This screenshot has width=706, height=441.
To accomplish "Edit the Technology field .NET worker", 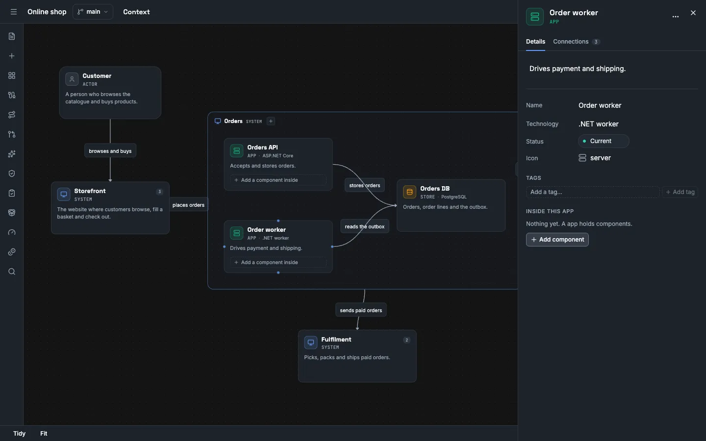I will click(x=598, y=124).
